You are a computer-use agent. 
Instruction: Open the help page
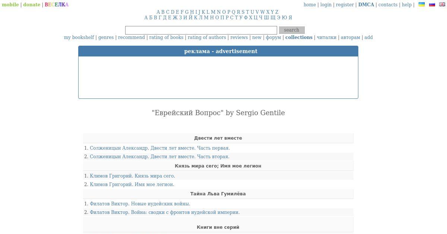click(x=407, y=5)
